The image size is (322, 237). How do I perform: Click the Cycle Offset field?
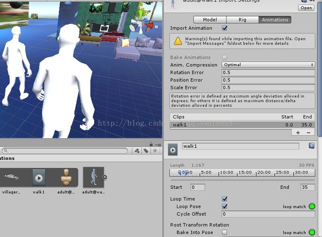click(268, 214)
